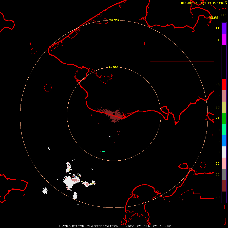Click the GC legend label
The width and height of the screenshot is (228, 228).
(217, 175)
